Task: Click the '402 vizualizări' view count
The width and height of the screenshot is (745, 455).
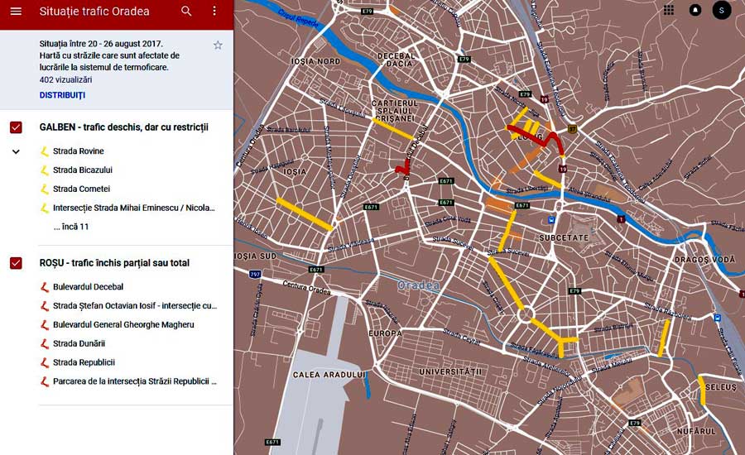Action: pyautogui.click(x=65, y=79)
